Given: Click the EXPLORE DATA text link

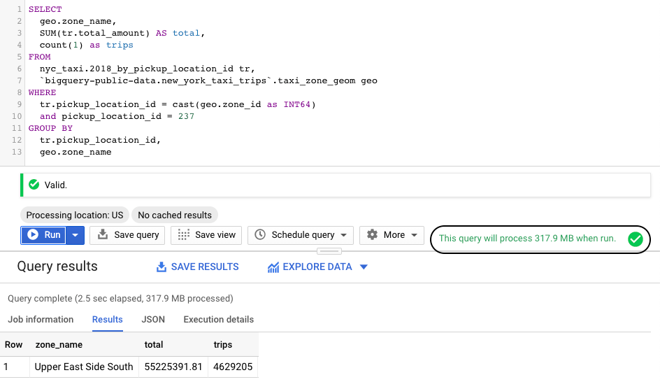Looking at the screenshot, I should 317,267.
